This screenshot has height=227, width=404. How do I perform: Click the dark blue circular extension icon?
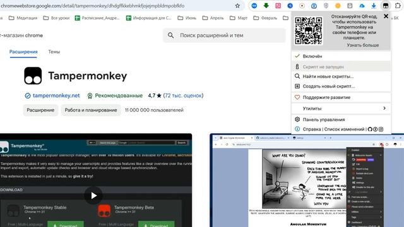(290, 6)
